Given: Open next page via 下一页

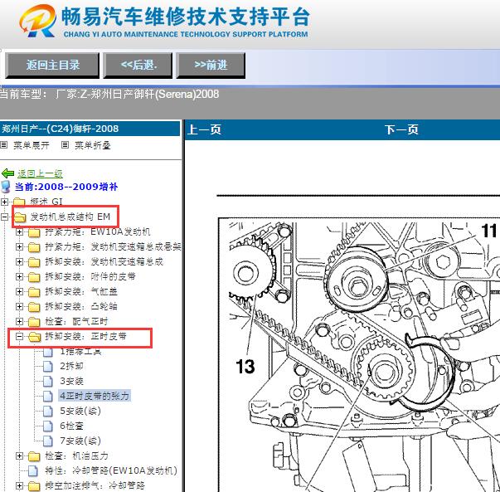Looking at the screenshot, I should [x=401, y=129].
